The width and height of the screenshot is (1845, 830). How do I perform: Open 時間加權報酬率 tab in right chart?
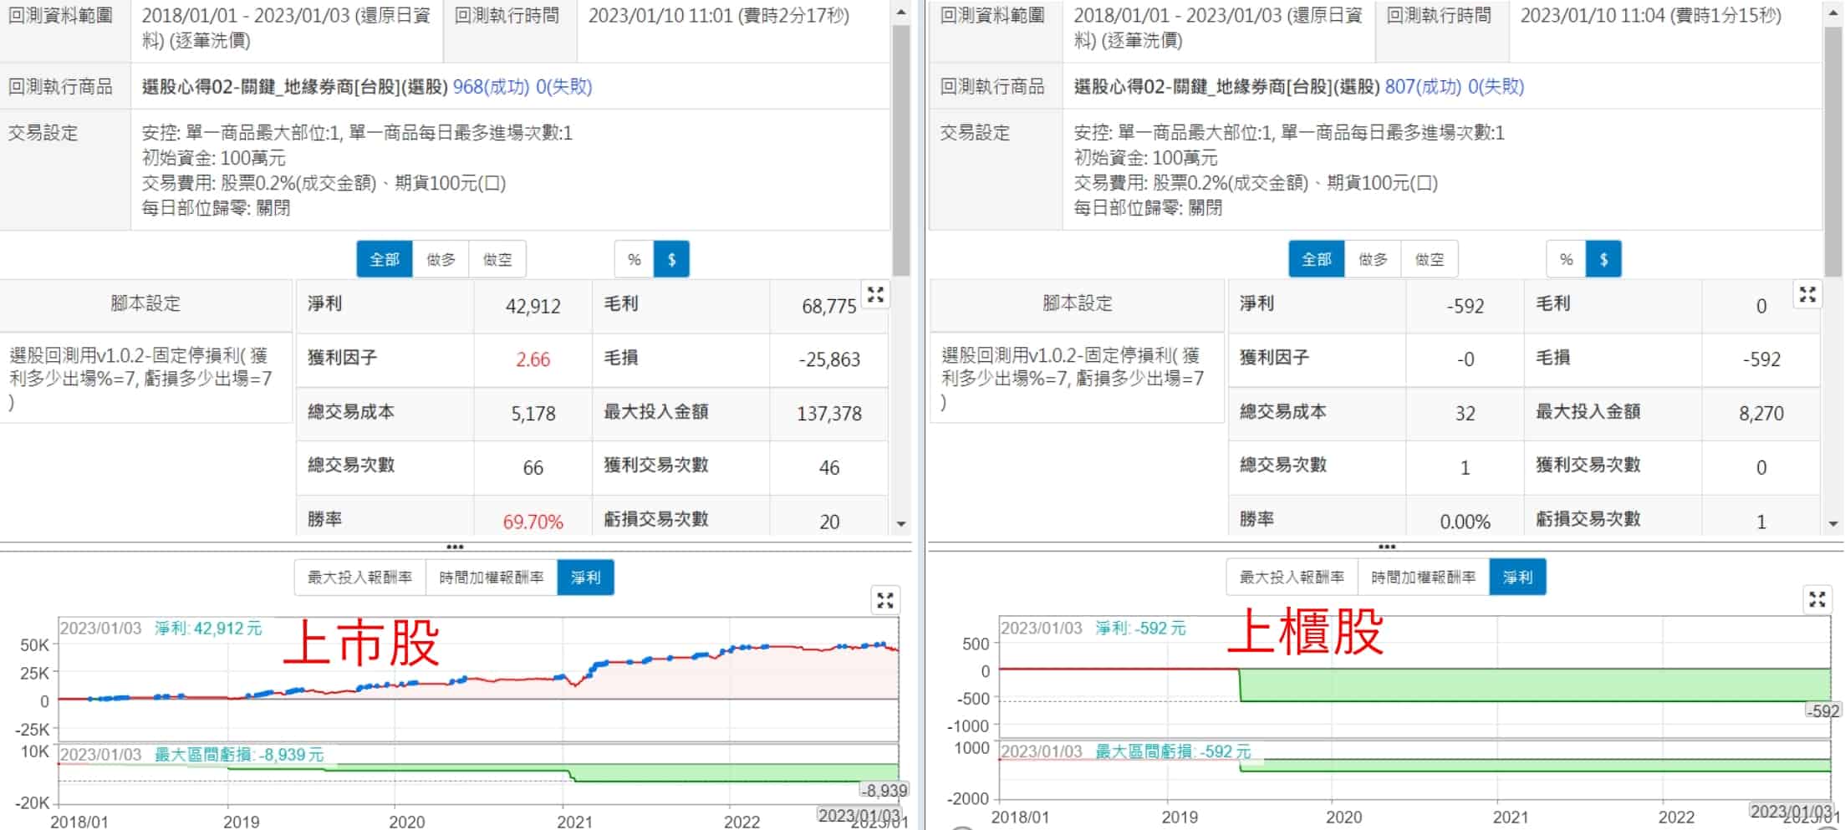point(1423,578)
